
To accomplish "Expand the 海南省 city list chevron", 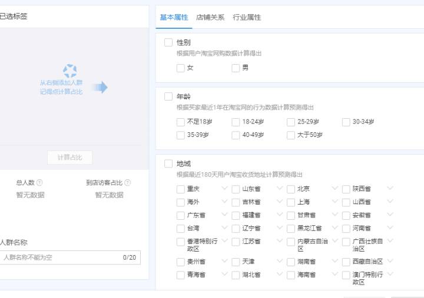I will click(334, 274).
